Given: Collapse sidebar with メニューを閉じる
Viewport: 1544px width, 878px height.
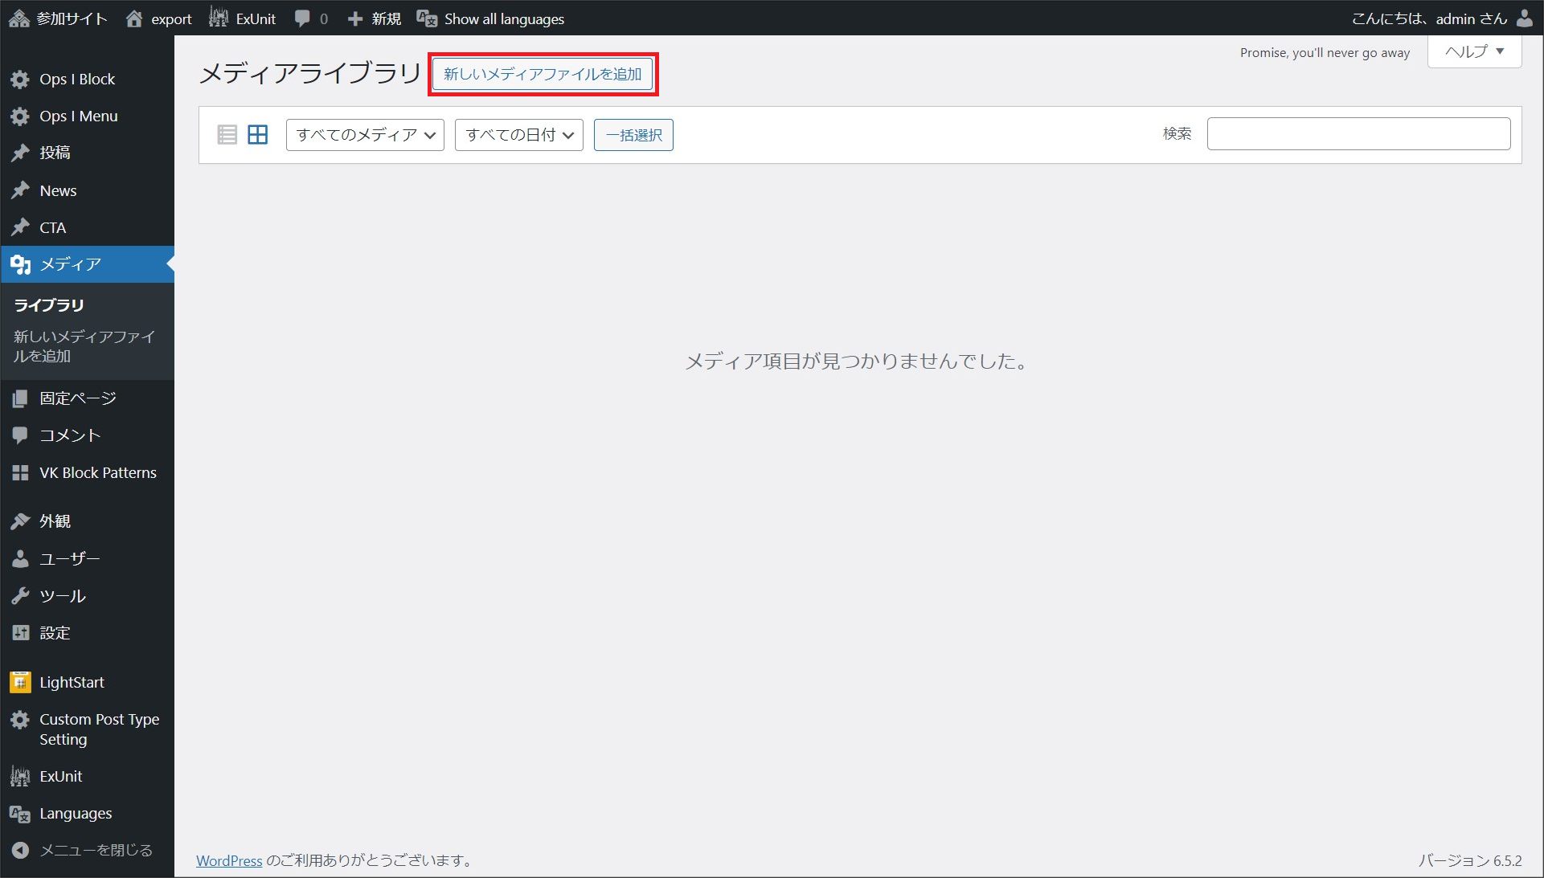Looking at the screenshot, I should click(x=95, y=850).
